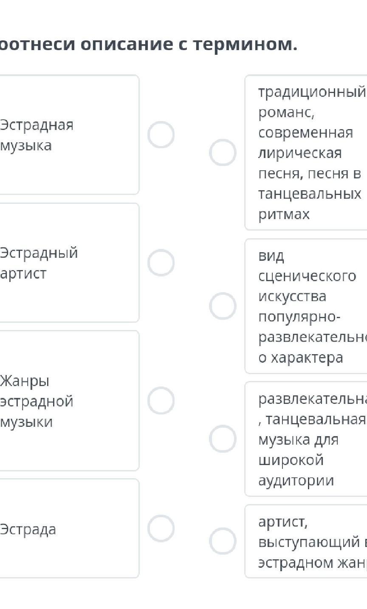Click the Эстрадный артист term card

tap(68, 263)
